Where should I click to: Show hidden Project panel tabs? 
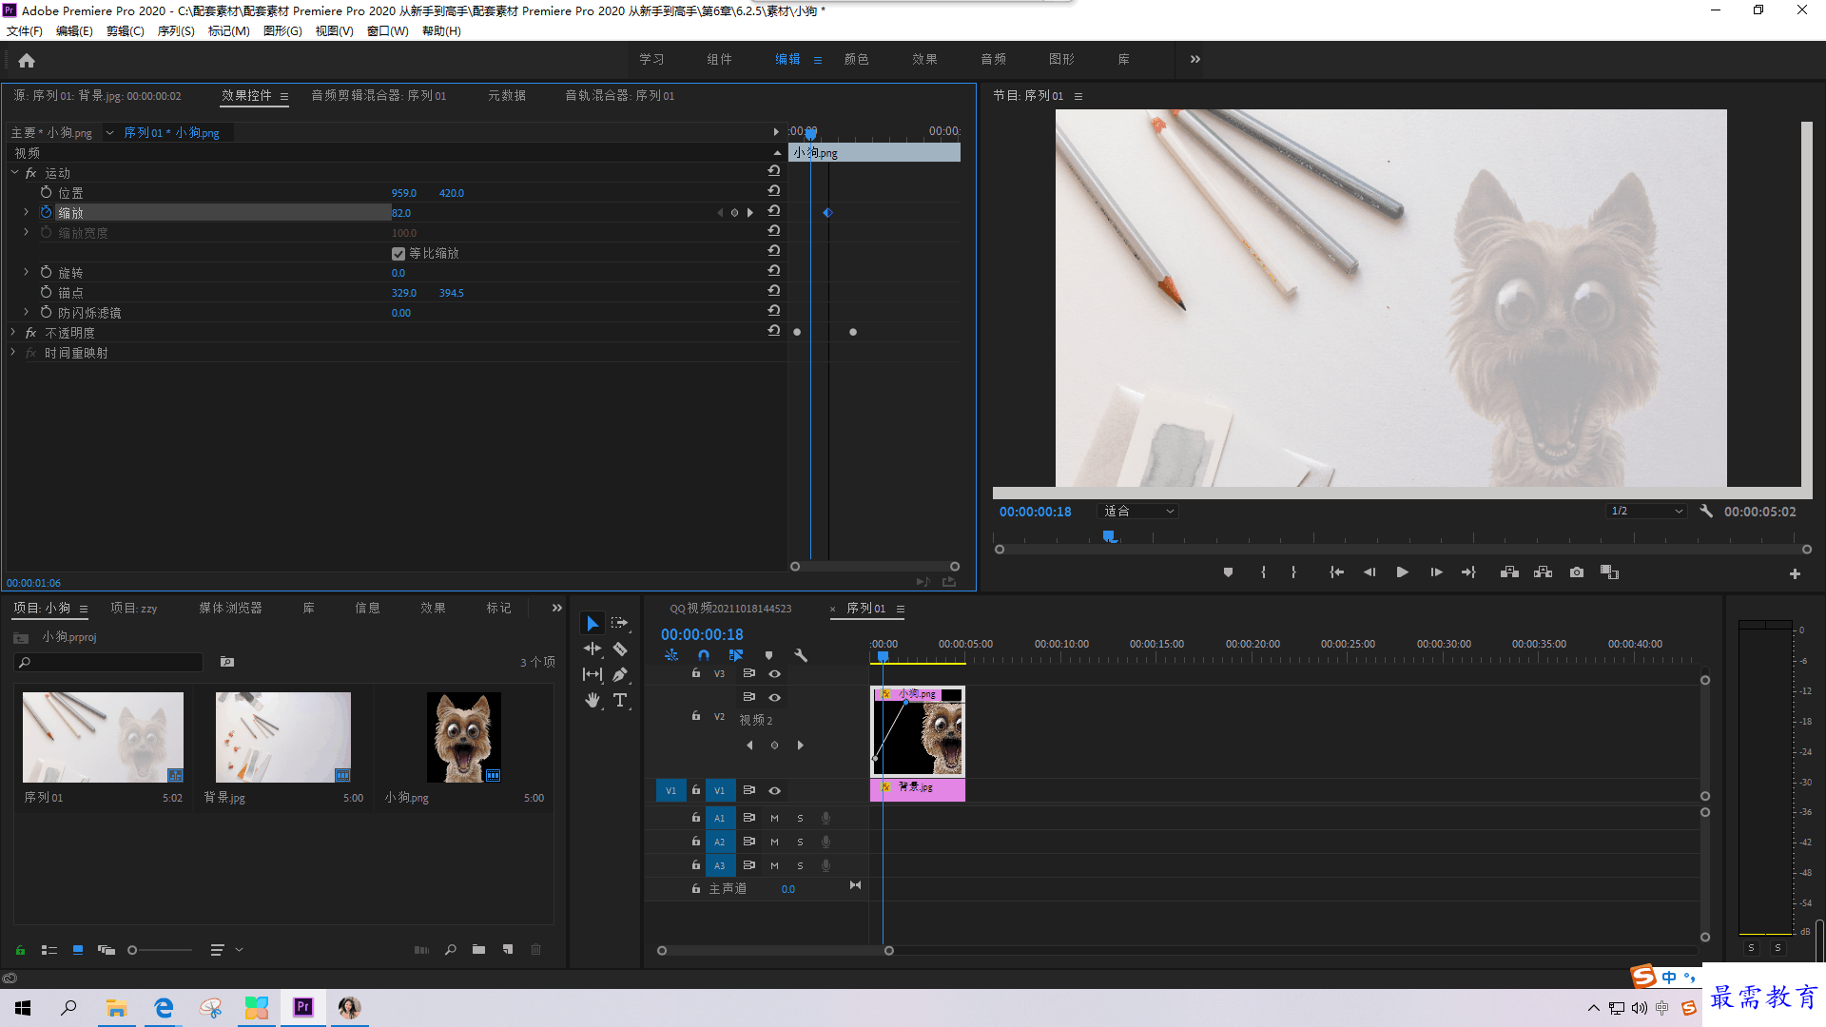point(557,608)
